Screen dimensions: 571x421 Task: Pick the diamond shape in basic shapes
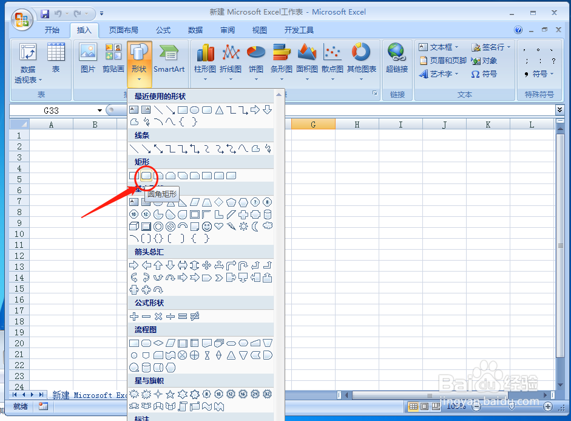coord(219,202)
